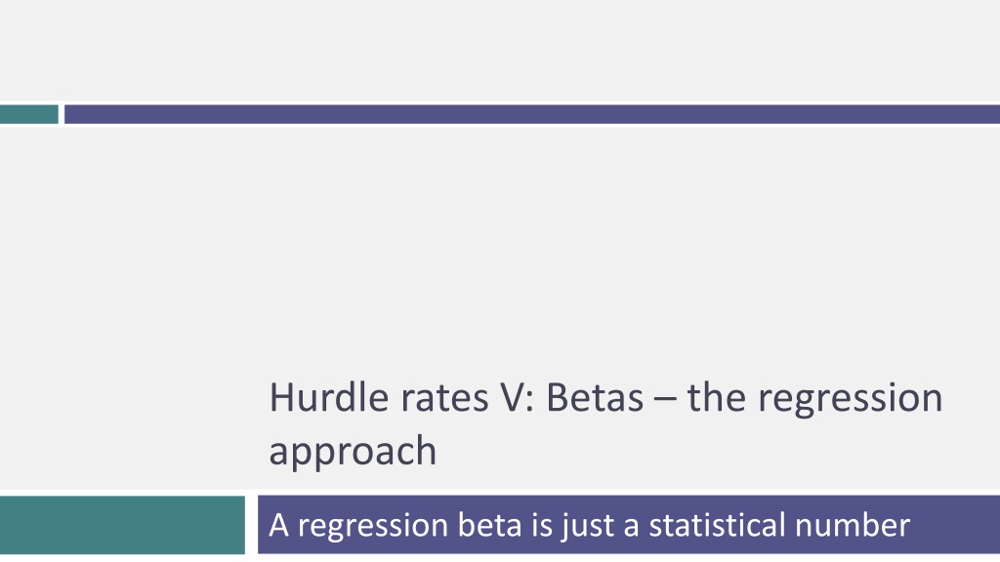Click the dash character in the title

pyautogui.click(x=664, y=401)
